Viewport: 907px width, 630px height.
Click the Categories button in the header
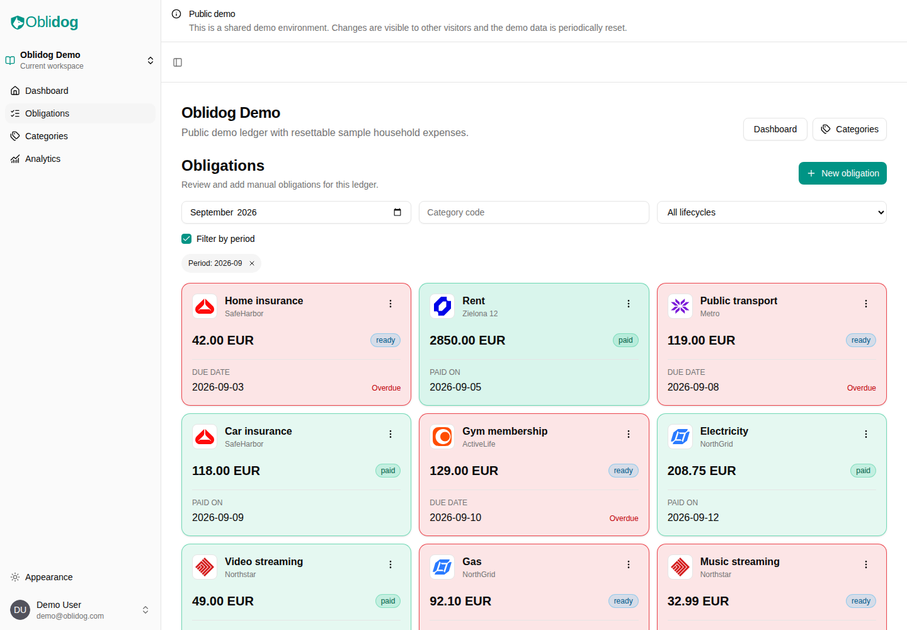coord(850,129)
